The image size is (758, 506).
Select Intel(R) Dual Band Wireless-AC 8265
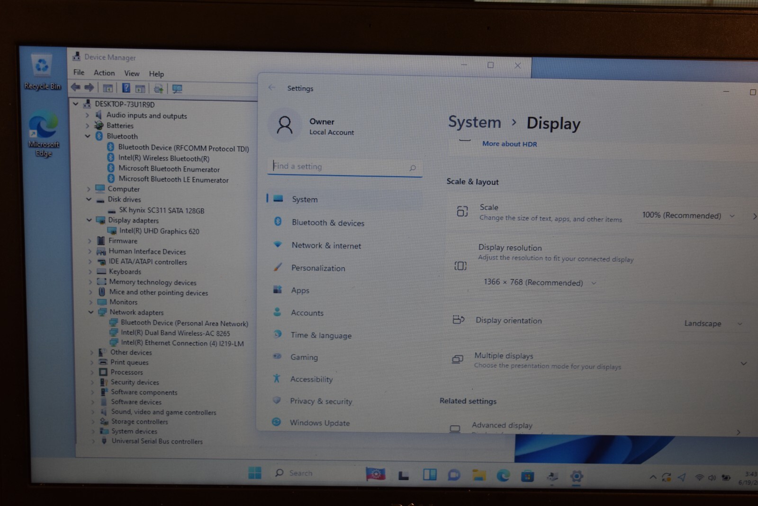(x=175, y=333)
